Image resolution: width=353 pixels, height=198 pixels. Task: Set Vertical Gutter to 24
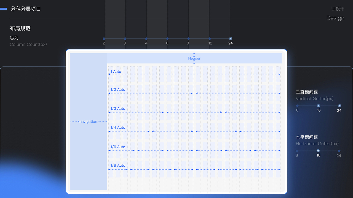pos(339,106)
